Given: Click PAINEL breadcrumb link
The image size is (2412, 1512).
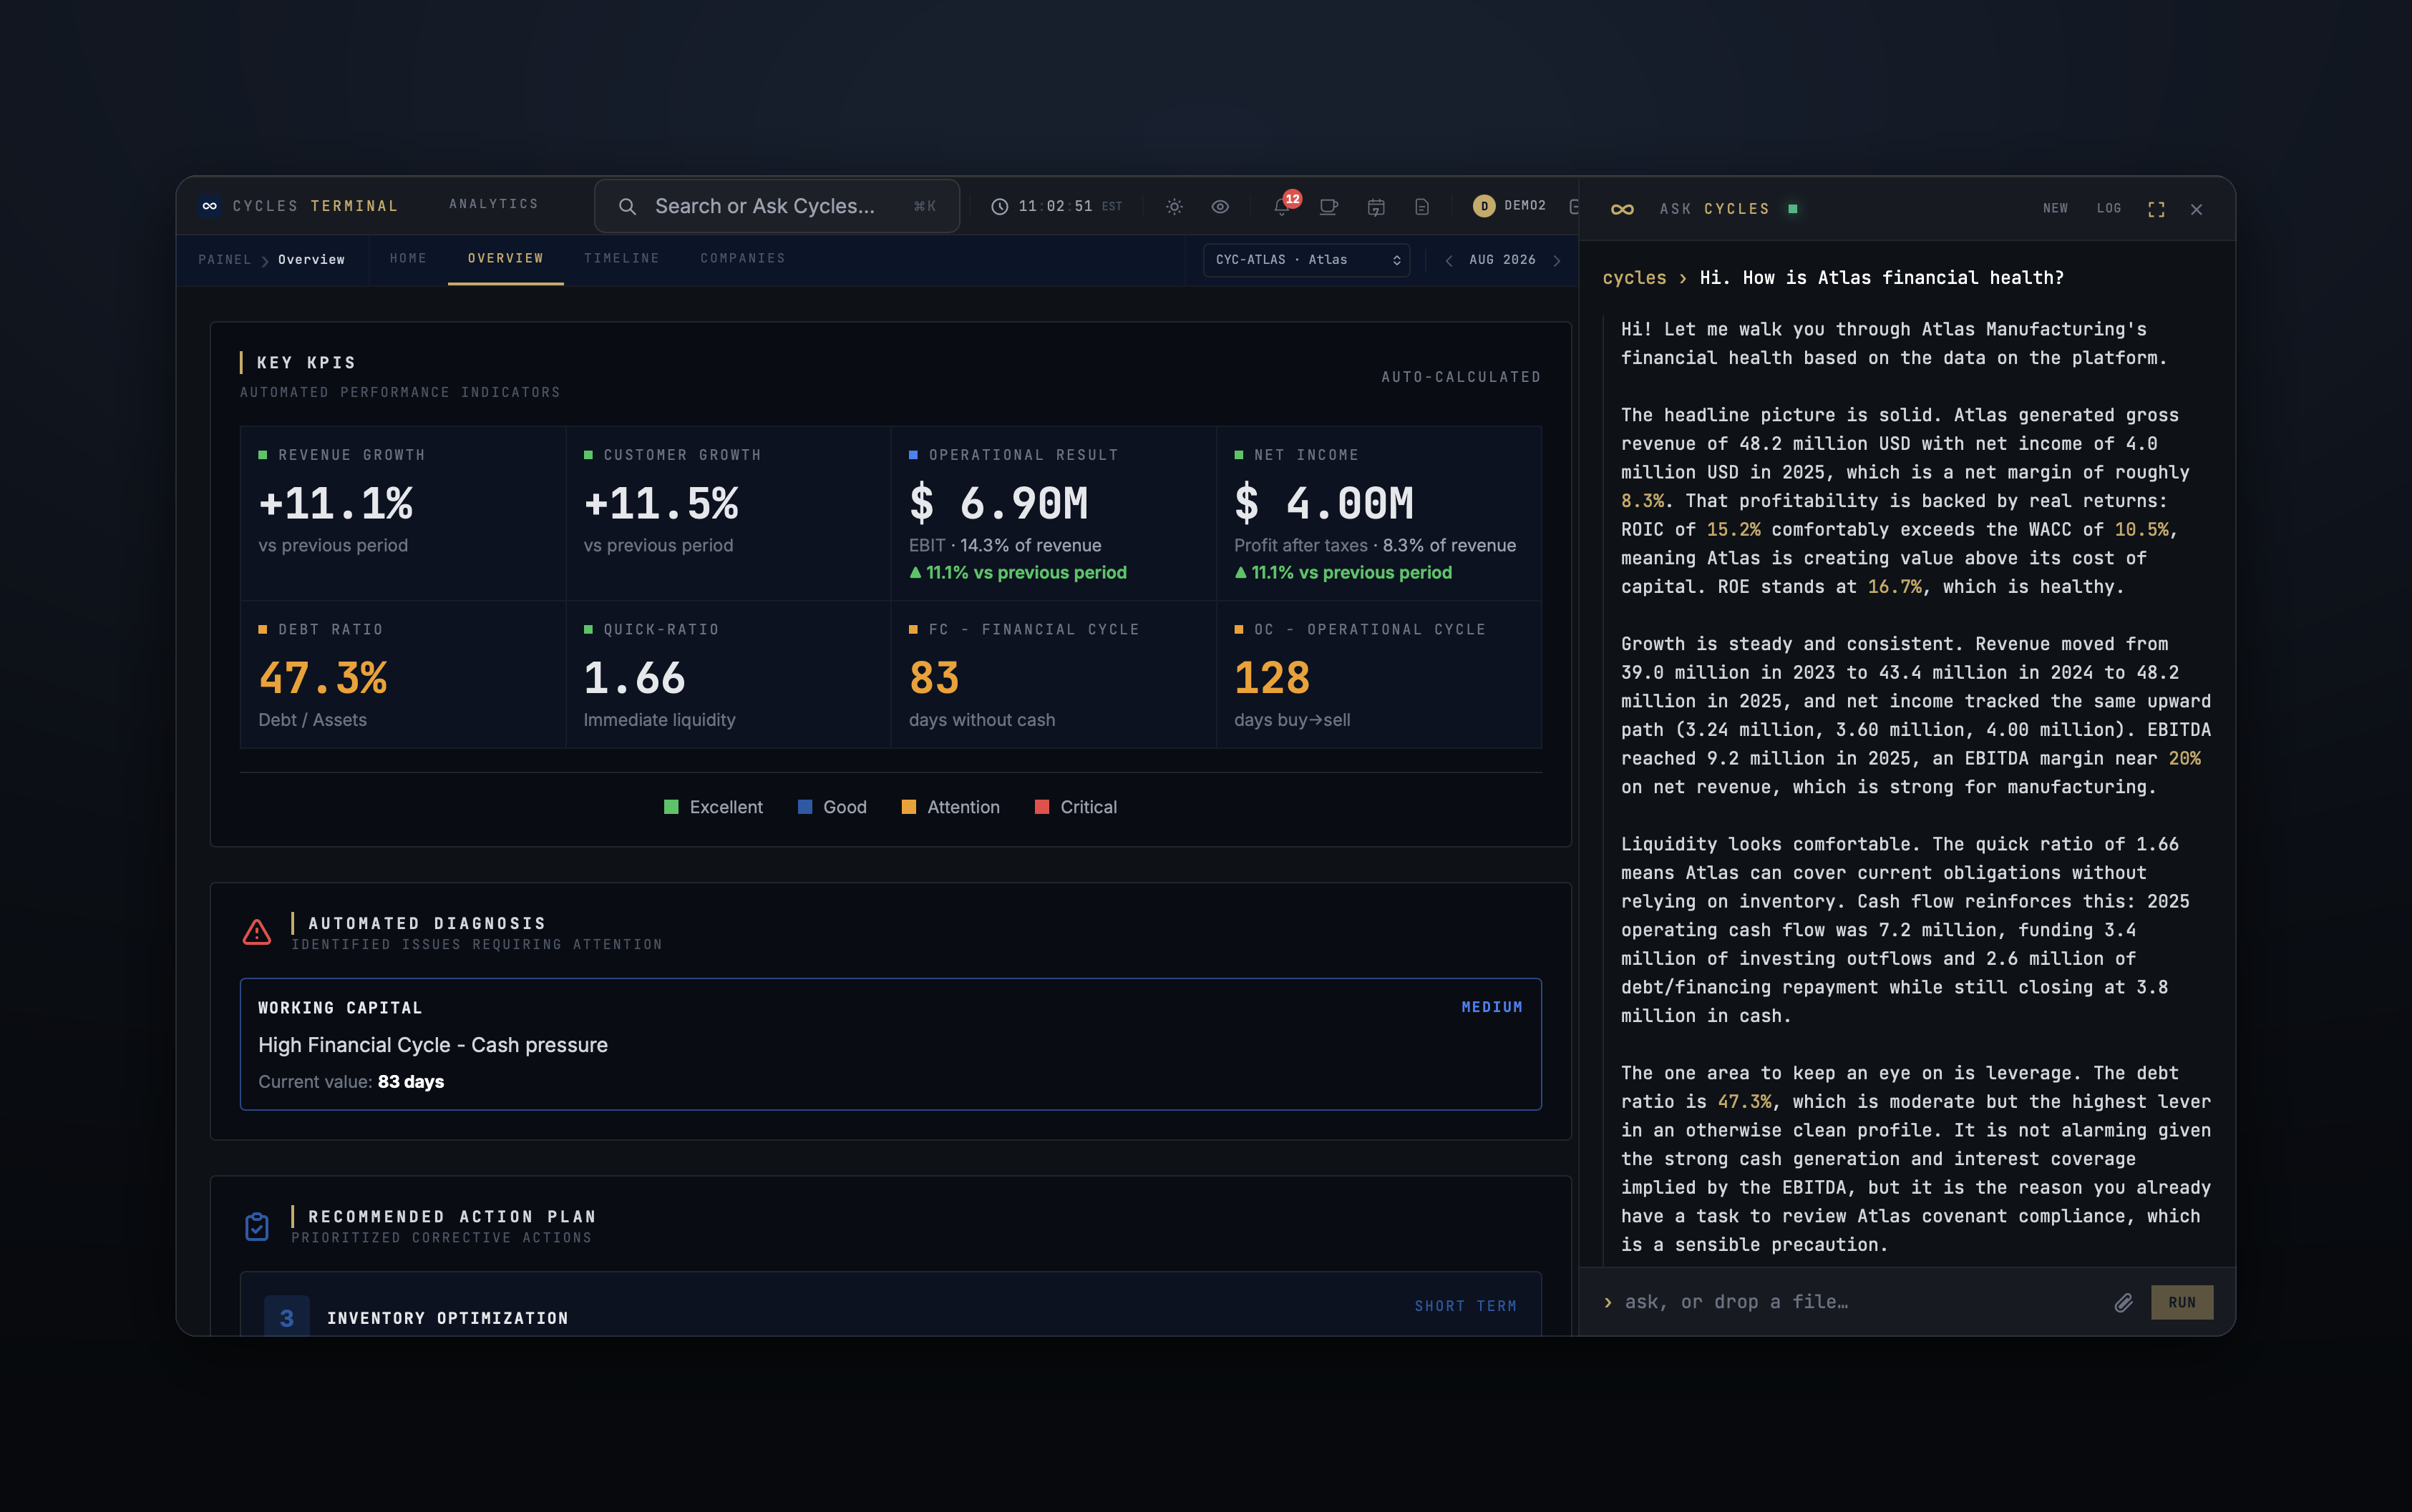Looking at the screenshot, I should tap(224, 260).
